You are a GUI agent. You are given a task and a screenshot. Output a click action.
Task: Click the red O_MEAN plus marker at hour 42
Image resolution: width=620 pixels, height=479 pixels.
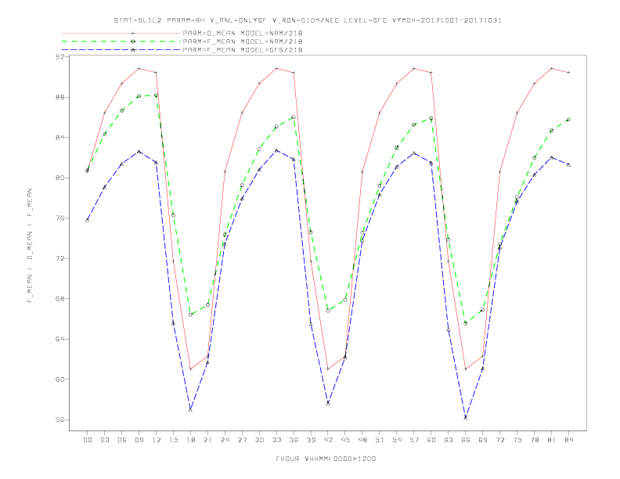[x=328, y=369]
